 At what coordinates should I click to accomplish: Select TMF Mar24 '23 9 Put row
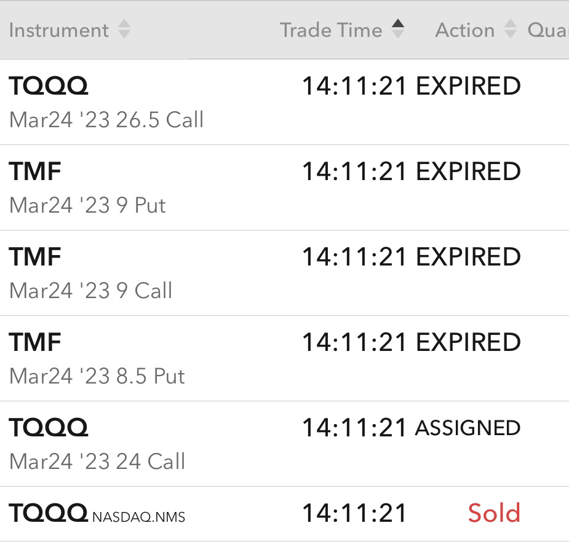coord(284,188)
